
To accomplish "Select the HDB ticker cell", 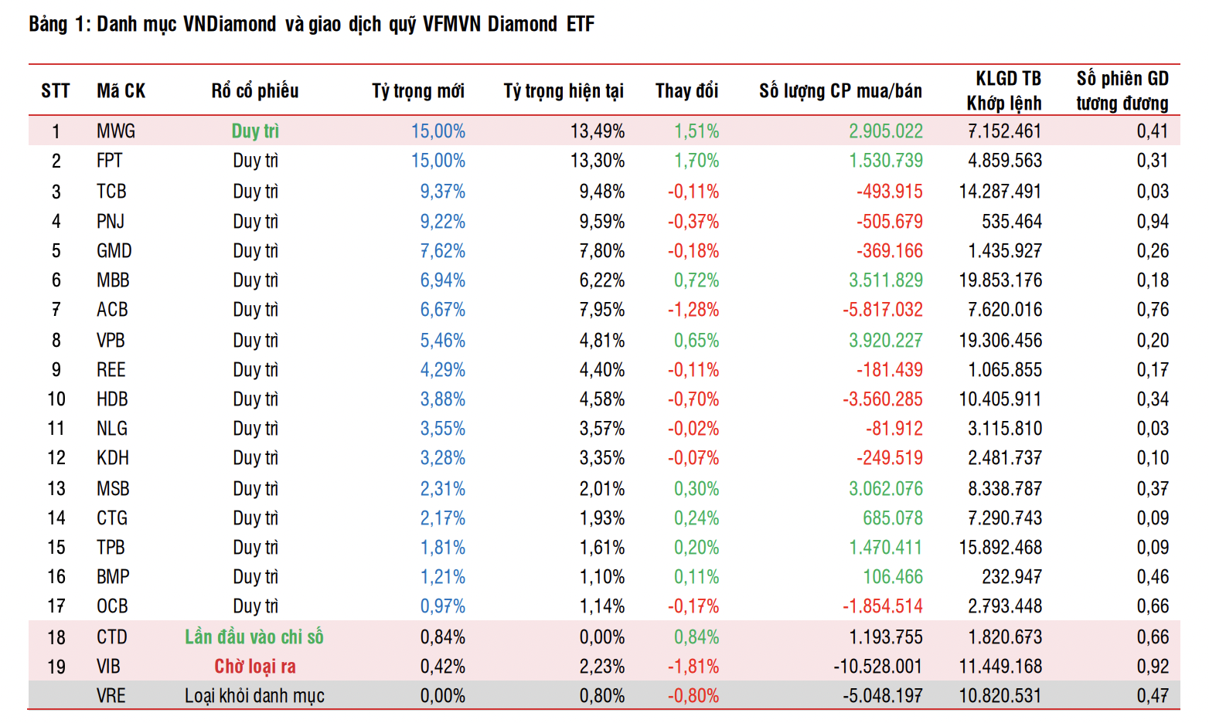I will [x=112, y=399].
